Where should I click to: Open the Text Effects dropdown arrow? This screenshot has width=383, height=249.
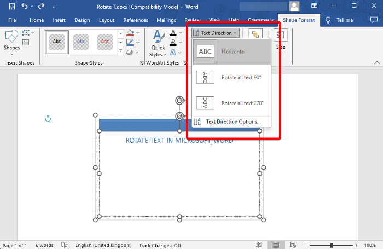[180, 53]
